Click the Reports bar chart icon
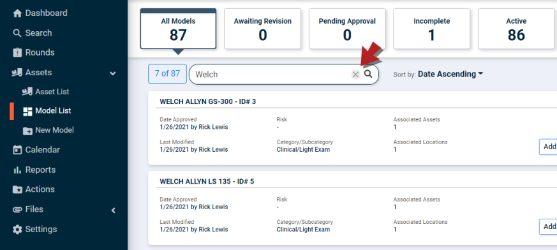 pyautogui.click(x=17, y=170)
